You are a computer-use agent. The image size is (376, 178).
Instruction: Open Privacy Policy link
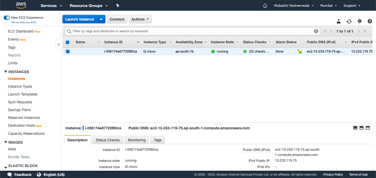coord(333,175)
